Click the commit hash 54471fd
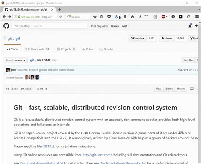201x164 pixels. tap(183, 70)
